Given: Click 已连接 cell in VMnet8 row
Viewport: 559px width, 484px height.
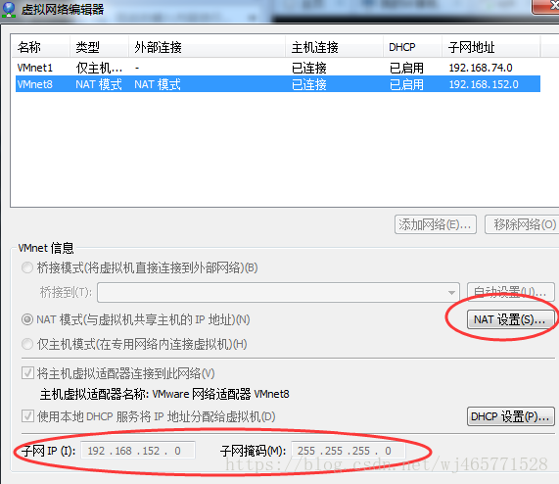Looking at the screenshot, I should pyautogui.click(x=308, y=84).
